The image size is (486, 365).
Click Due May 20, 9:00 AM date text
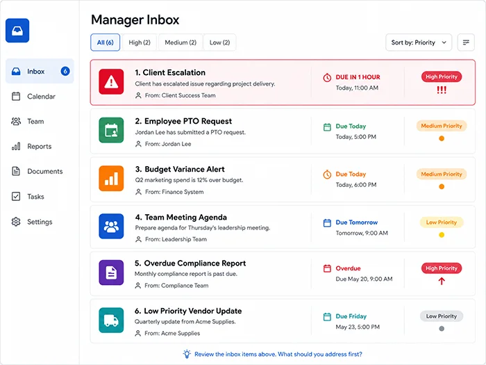(364, 279)
